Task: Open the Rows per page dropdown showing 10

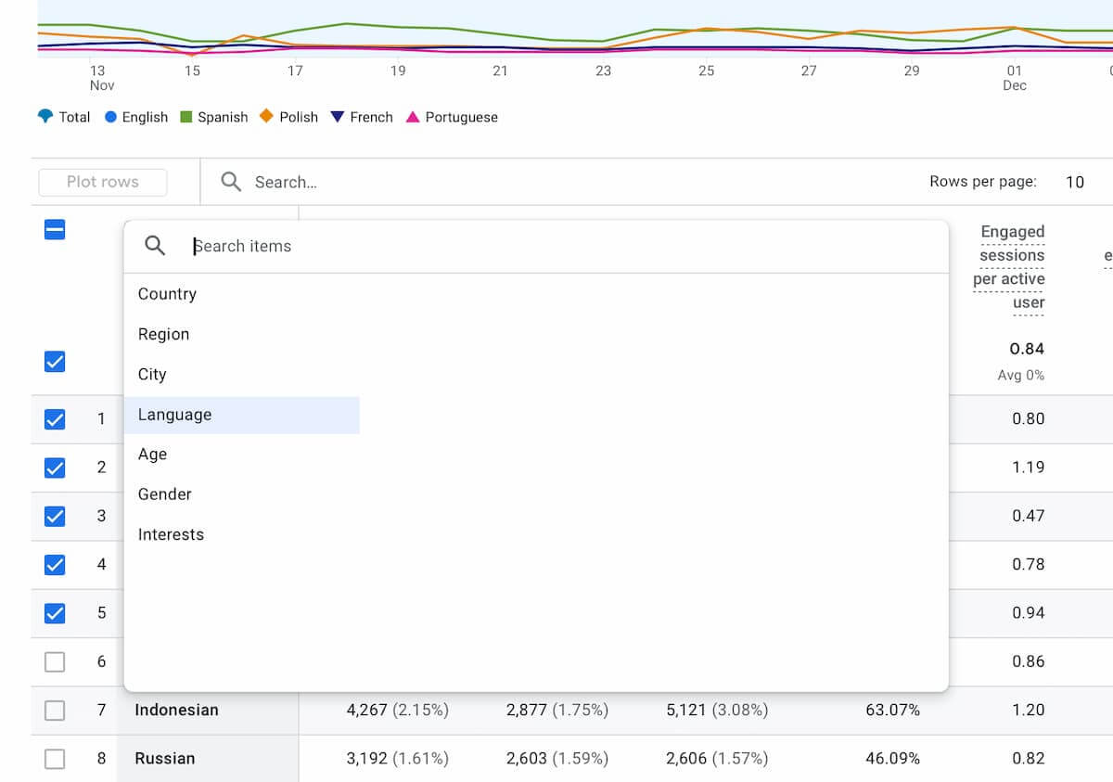Action: [x=1075, y=182]
